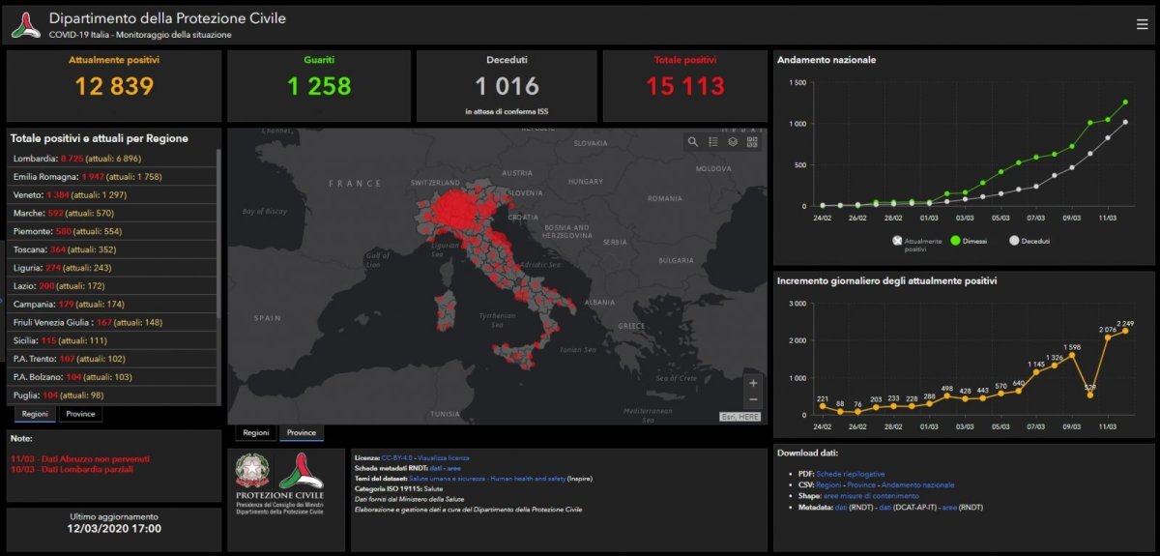The image size is (1160, 556).
Task: Click the Protezione Civile logo in header
Action: tap(25, 25)
